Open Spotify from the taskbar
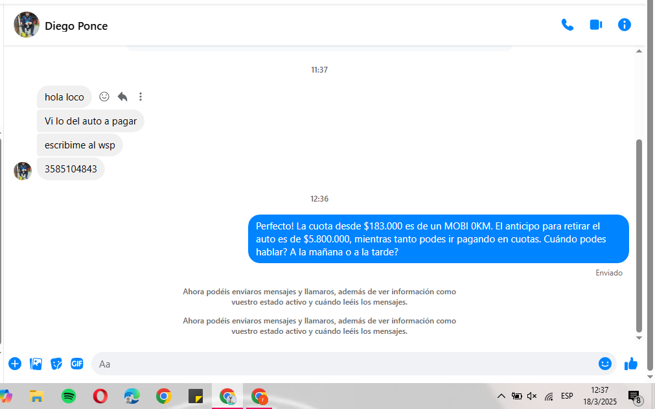The width and height of the screenshot is (655, 409). [x=69, y=396]
